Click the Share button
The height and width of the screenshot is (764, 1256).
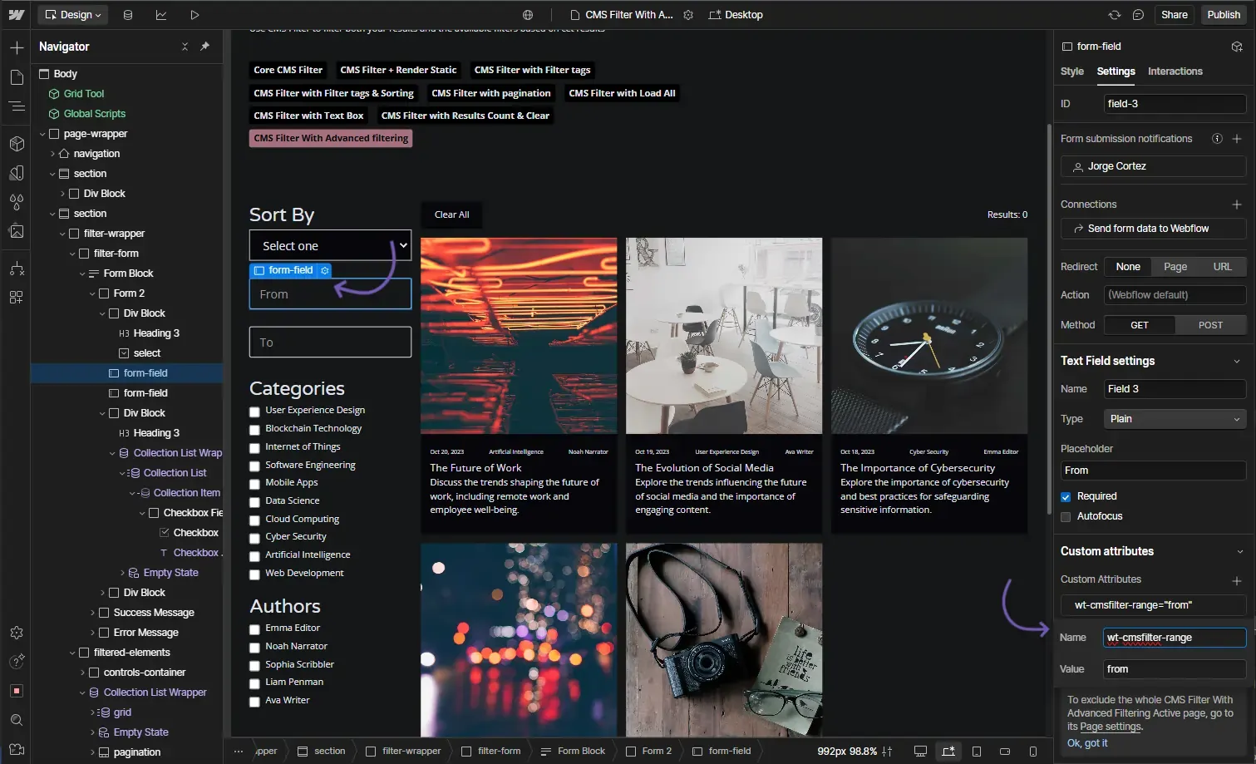point(1174,15)
